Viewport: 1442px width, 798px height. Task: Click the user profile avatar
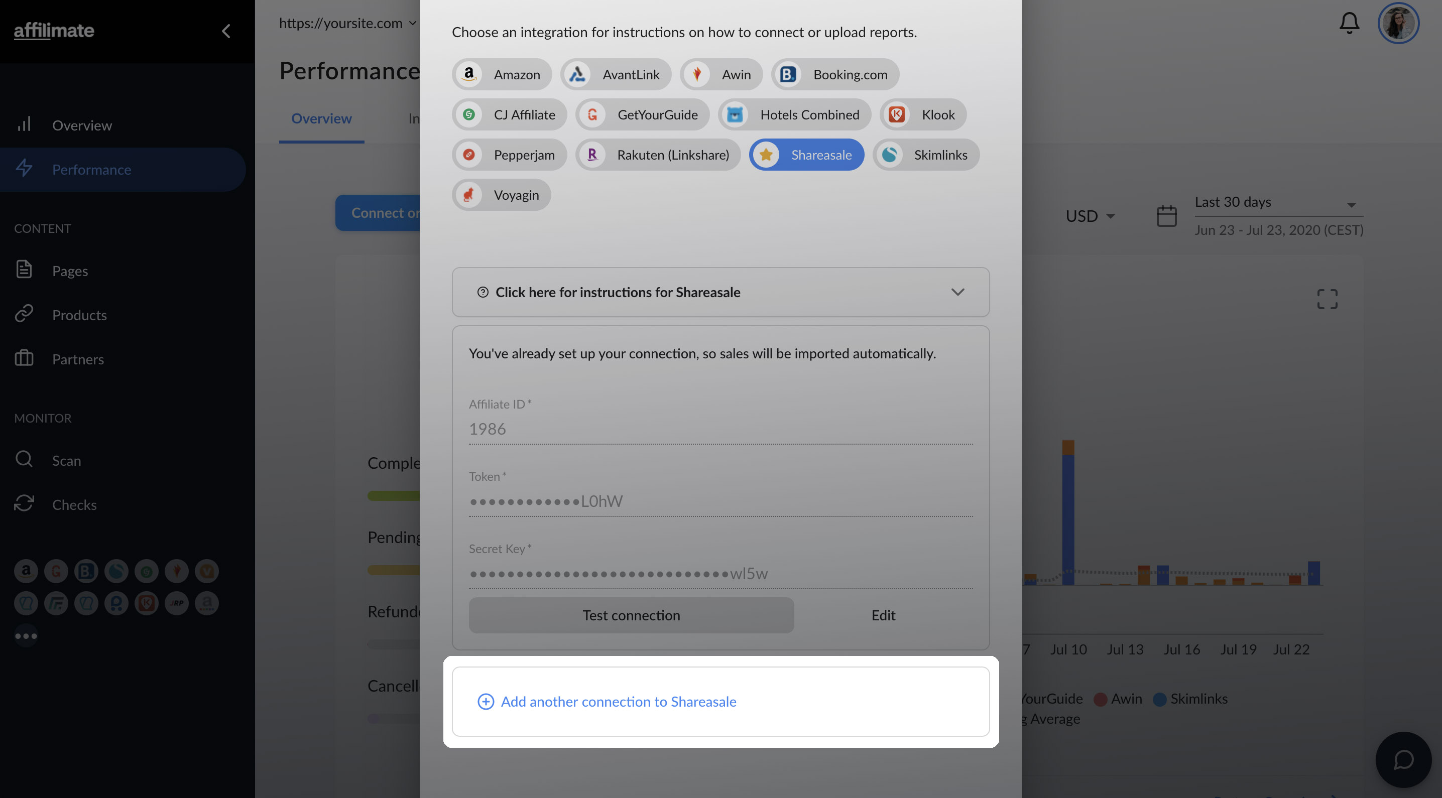[1398, 23]
